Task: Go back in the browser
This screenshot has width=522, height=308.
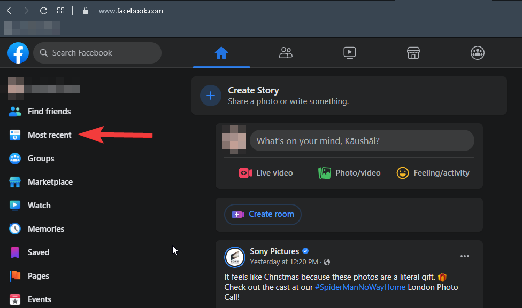Action: click(9, 11)
